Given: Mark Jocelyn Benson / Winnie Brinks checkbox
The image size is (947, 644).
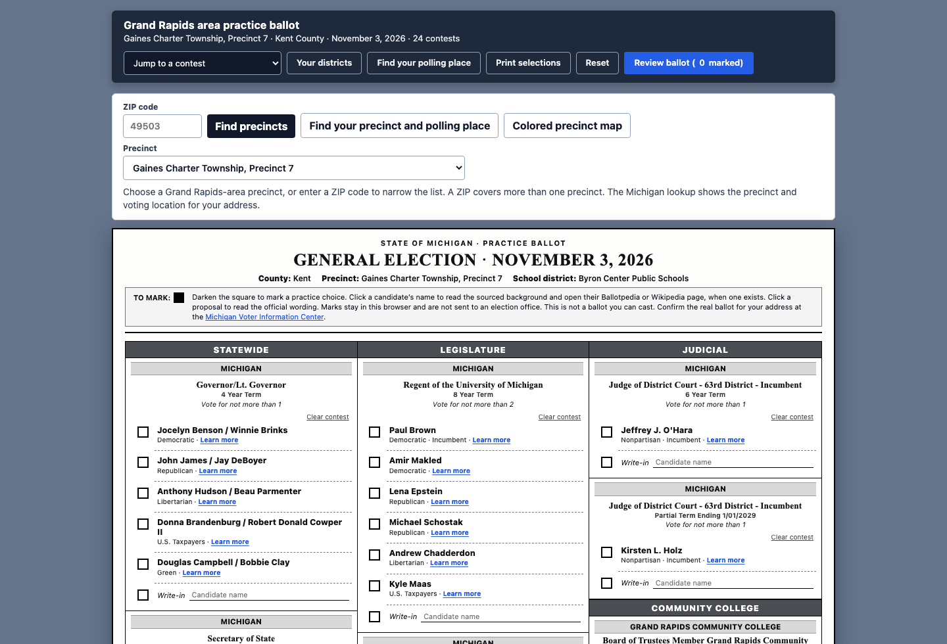Looking at the screenshot, I should pyautogui.click(x=143, y=432).
